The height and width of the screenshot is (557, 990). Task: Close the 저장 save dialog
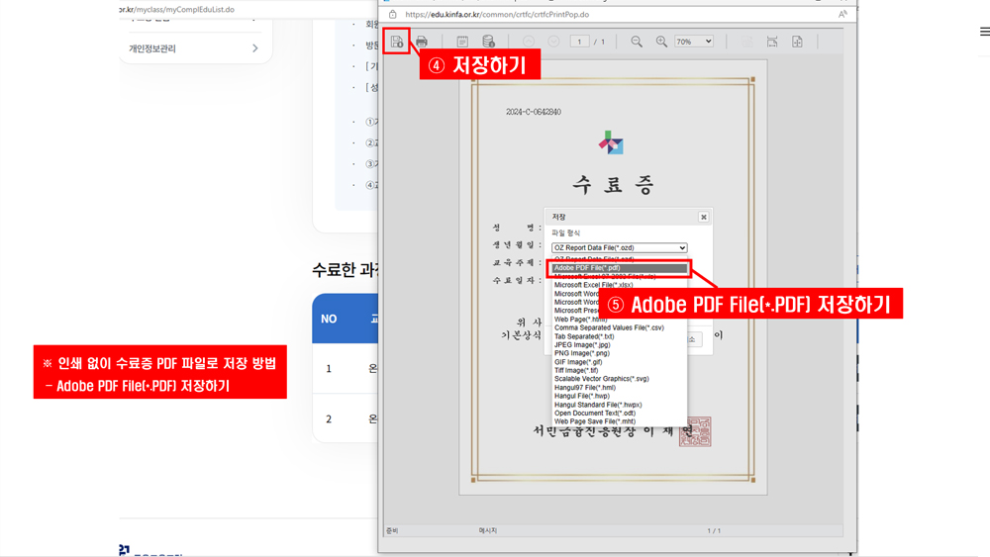[703, 217]
